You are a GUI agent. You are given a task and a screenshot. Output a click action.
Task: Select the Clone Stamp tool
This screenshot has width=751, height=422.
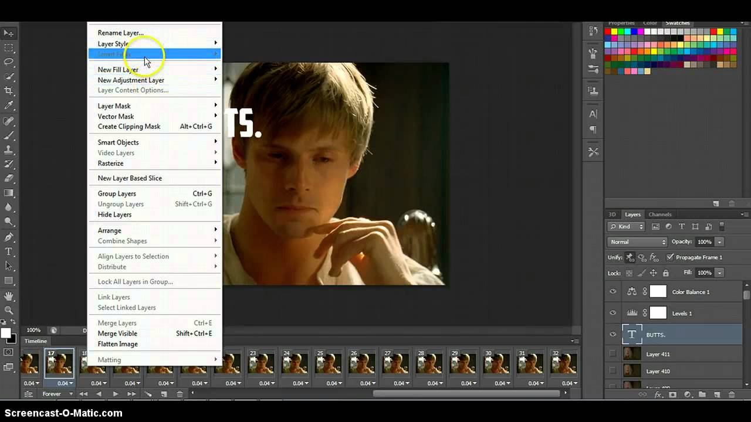click(9, 149)
